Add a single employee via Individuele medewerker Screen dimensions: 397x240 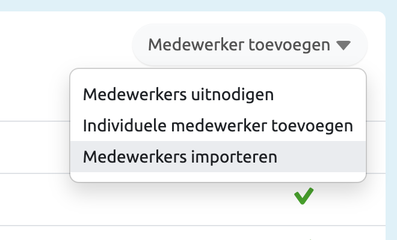pyautogui.click(x=218, y=126)
